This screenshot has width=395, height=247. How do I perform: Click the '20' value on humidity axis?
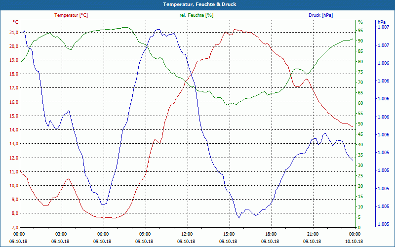(x=360, y=186)
